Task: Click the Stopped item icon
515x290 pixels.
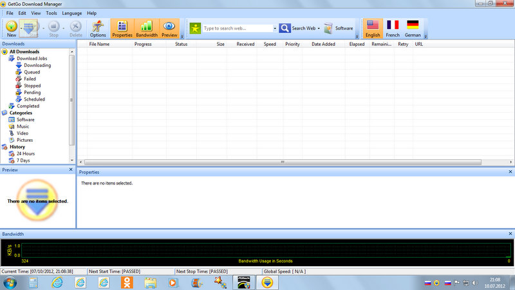Action: tap(19, 86)
